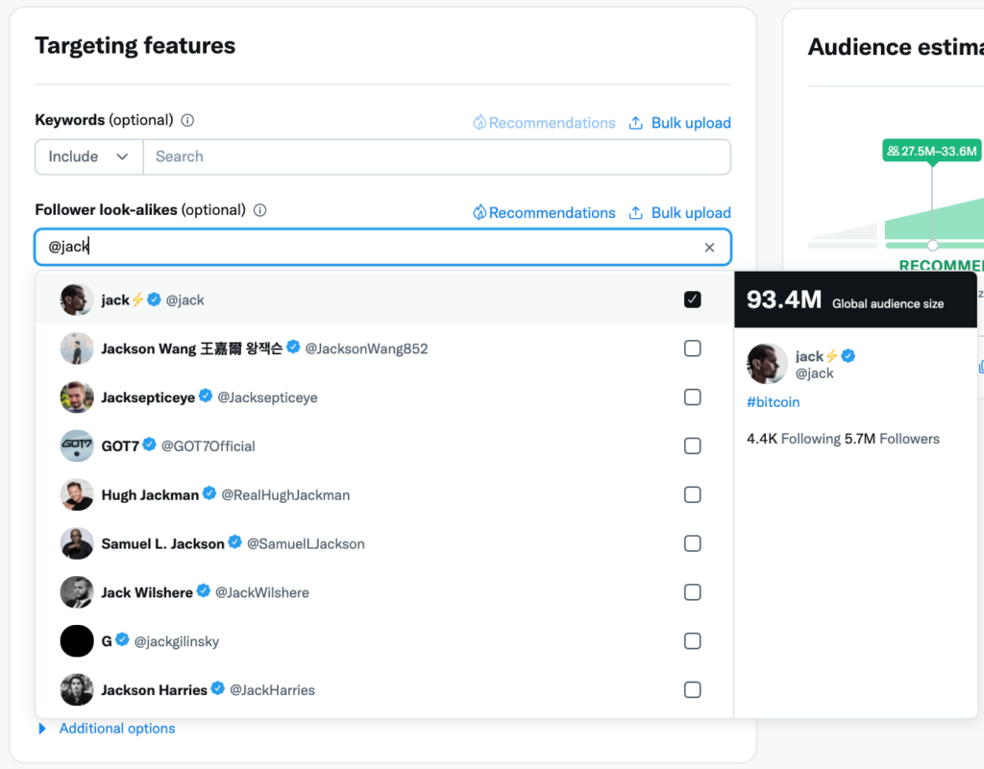
Task: Click the #bitcoin hashtag link
Action: pyautogui.click(x=774, y=401)
